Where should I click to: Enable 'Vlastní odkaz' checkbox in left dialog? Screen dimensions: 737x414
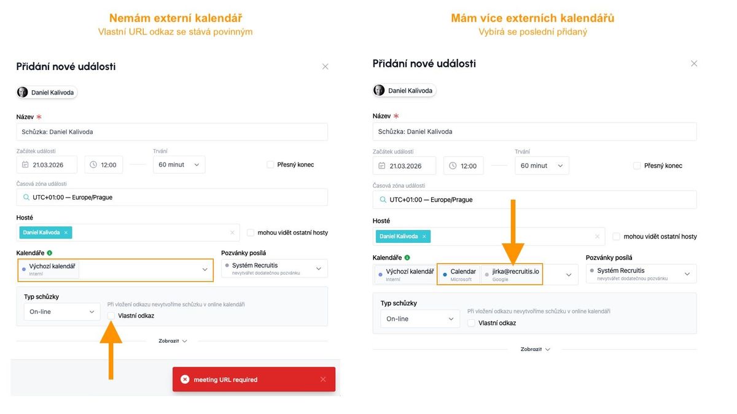point(111,316)
